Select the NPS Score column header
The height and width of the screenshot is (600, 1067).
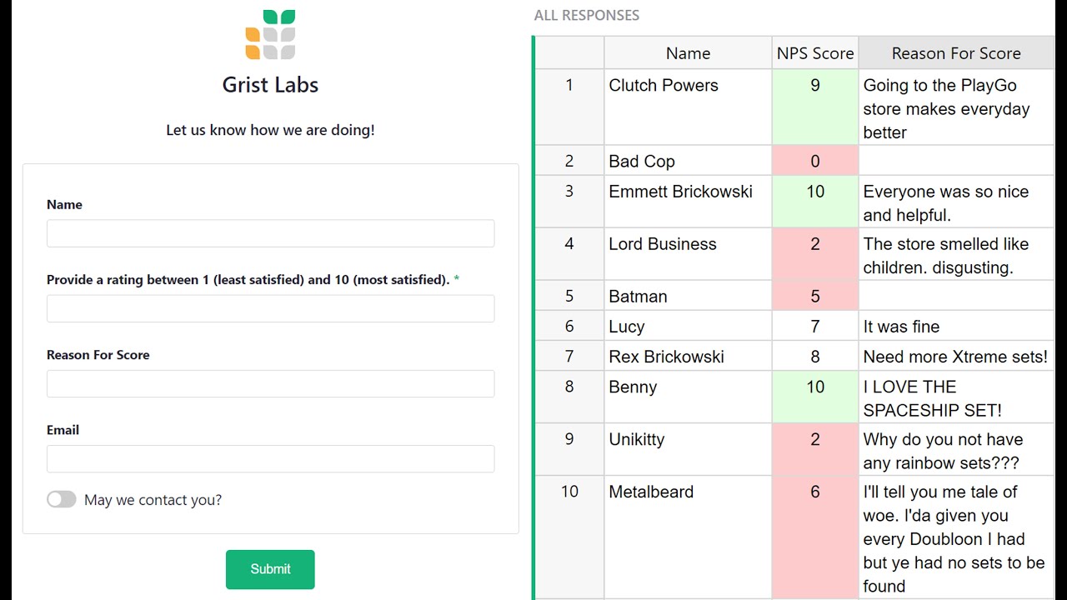(x=814, y=53)
